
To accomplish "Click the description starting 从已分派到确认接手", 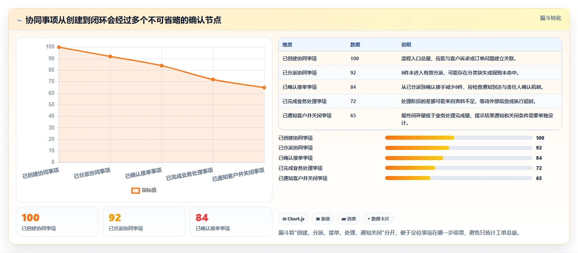I will (x=472, y=87).
